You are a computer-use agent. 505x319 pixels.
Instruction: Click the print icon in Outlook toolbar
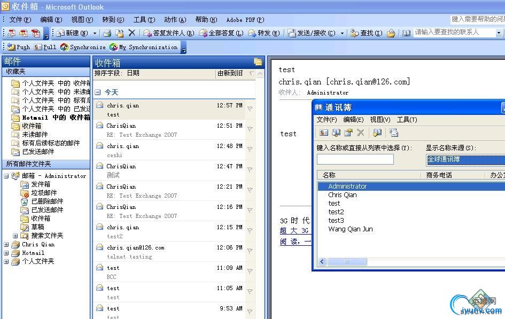107,33
